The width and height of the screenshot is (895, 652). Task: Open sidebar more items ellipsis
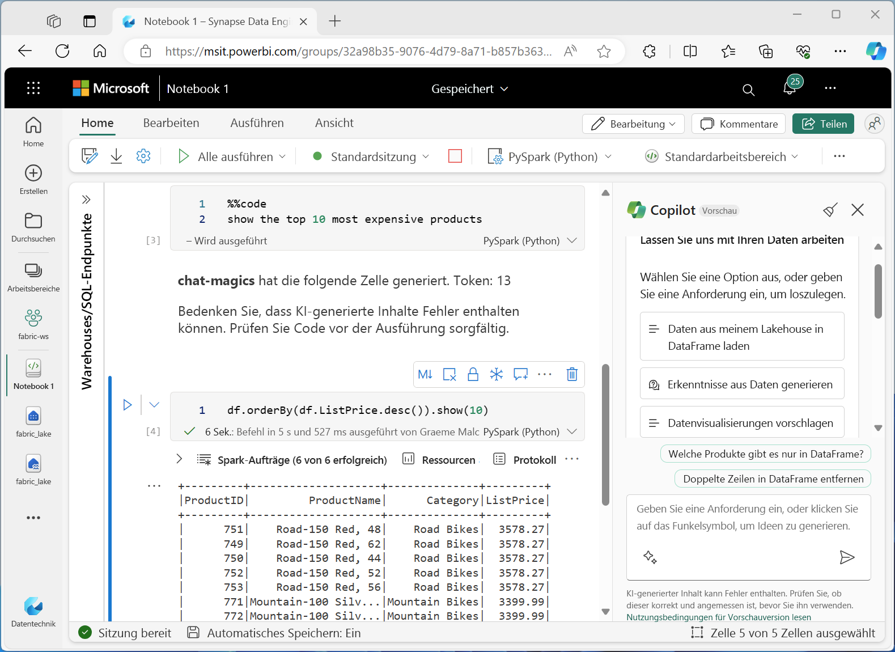point(33,518)
